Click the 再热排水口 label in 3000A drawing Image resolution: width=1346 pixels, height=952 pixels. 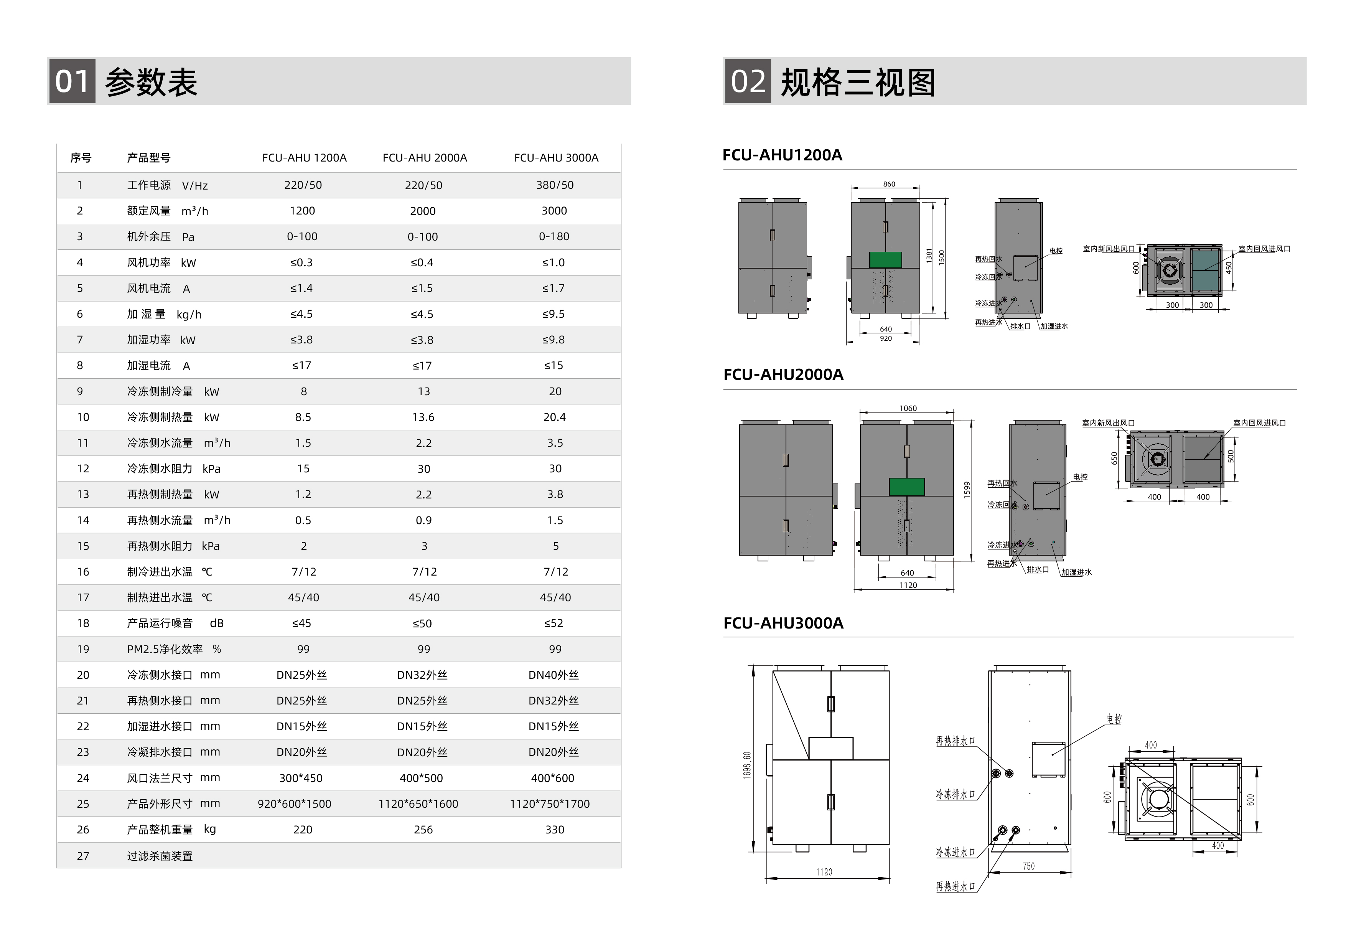click(x=956, y=741)
